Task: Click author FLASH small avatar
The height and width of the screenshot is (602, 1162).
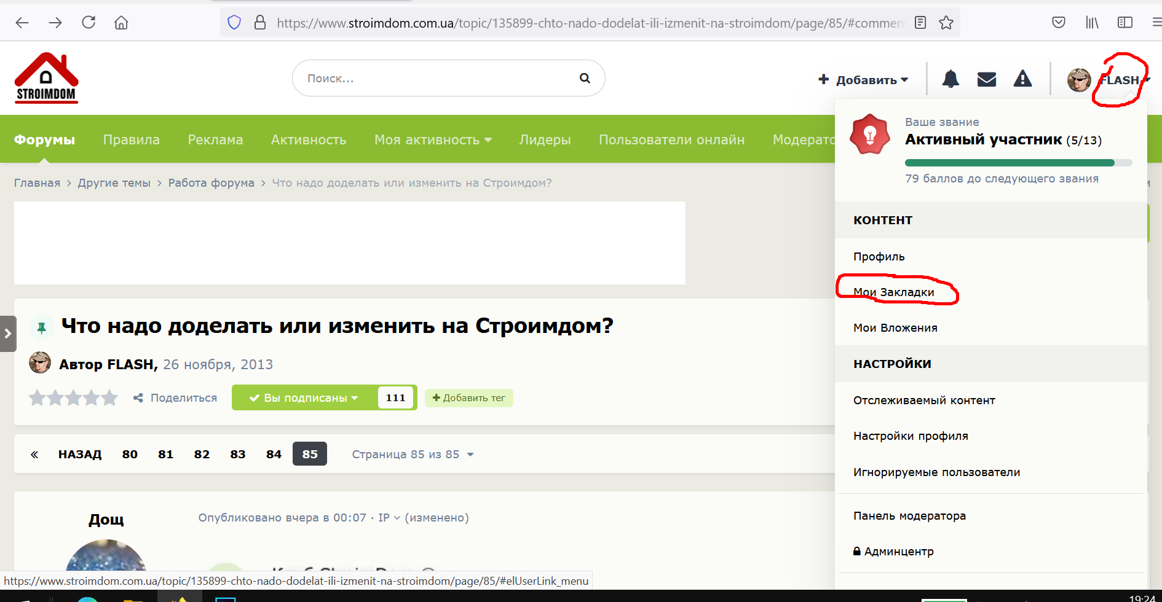Action: [x=40, y=362]
